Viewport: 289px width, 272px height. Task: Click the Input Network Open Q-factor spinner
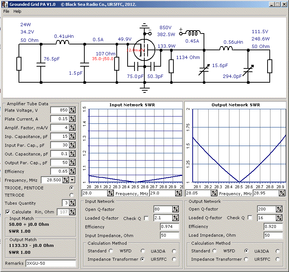click(176, 209)
